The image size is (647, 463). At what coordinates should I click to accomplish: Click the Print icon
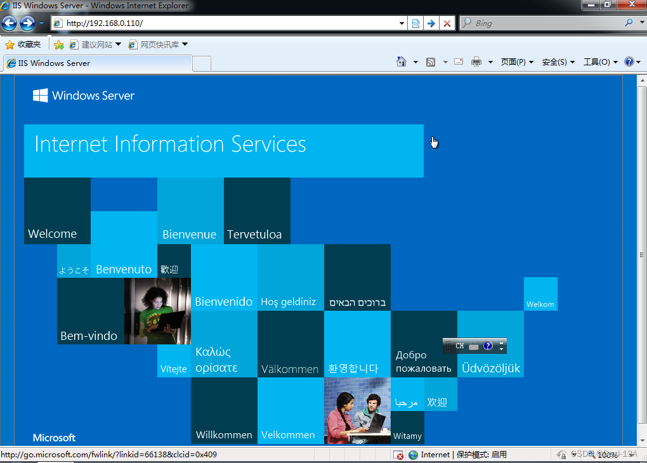point(476,62)
